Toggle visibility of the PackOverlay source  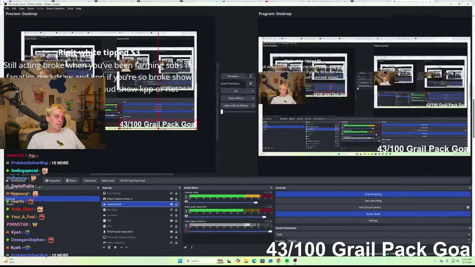[171, 193]
